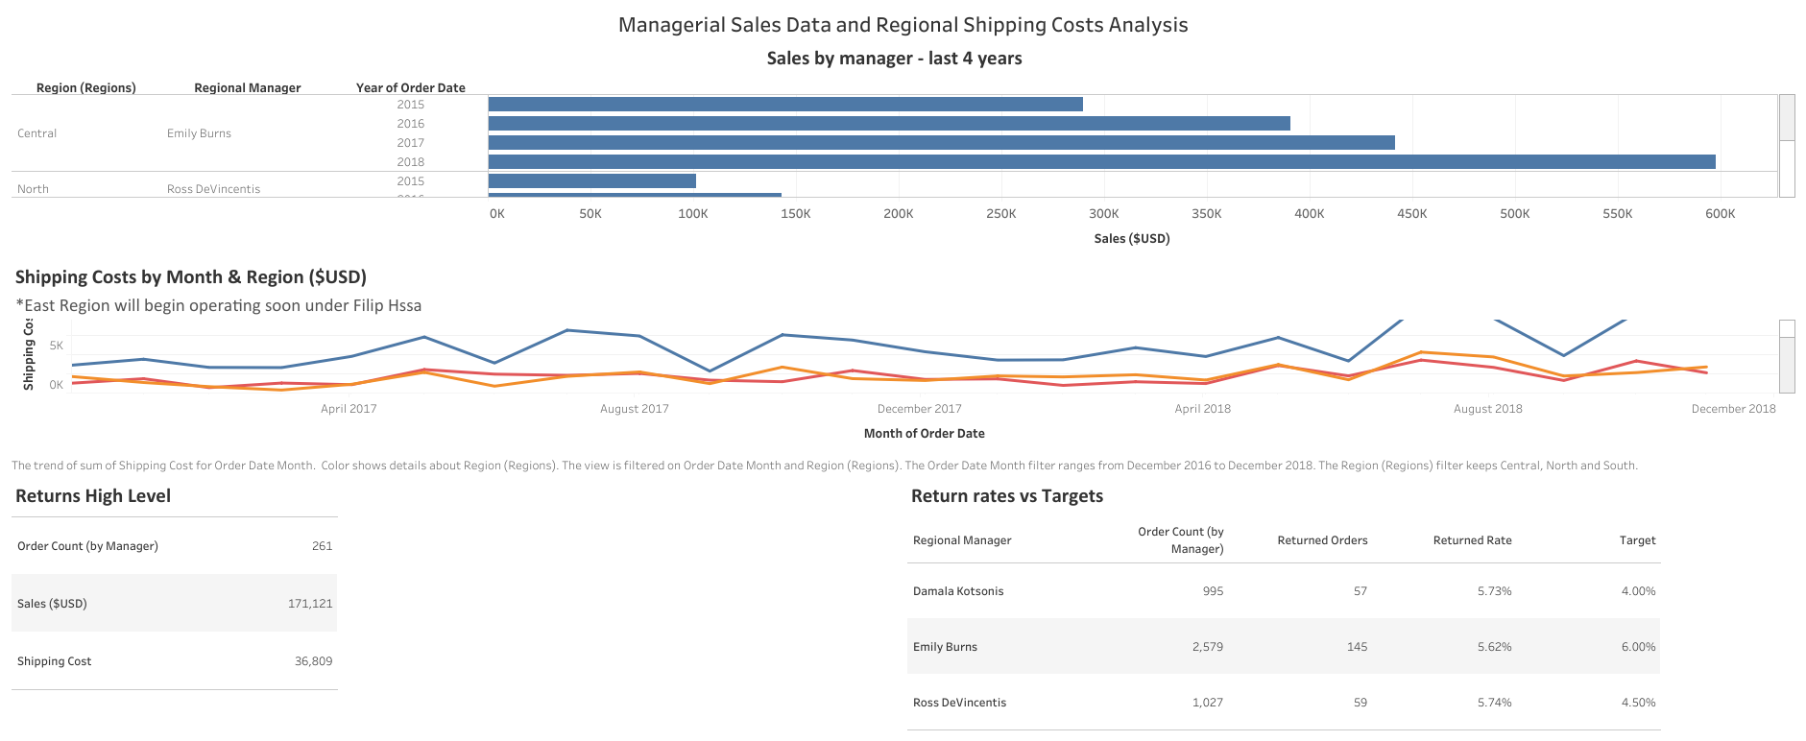Click the 'Target' column header
This screenshot has width=1806, height=741.
click(1638, 540)
